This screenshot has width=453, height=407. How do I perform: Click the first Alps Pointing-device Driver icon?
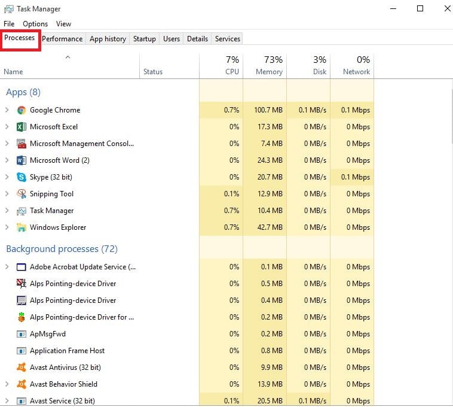click(x=22, y=284)
